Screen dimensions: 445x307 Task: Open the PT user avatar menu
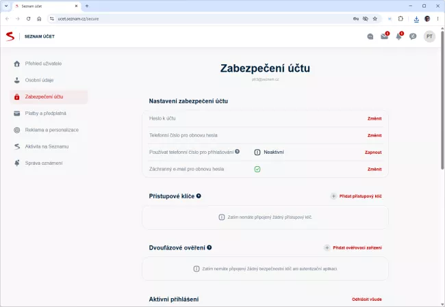[429, 36]
